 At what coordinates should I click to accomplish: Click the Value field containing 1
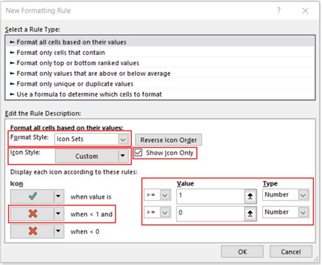coord(211,196)
